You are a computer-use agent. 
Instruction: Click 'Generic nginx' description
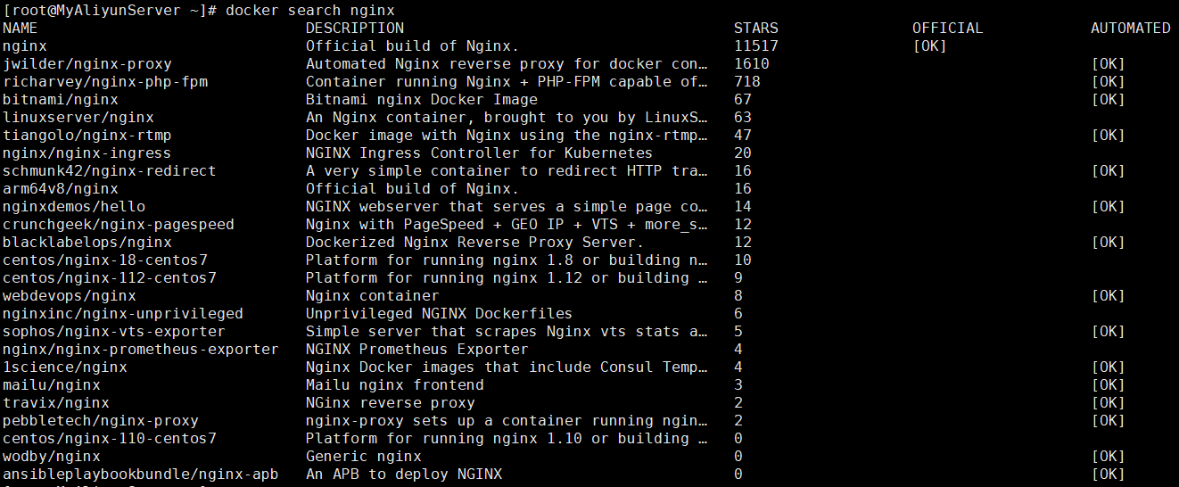point(364,456)
